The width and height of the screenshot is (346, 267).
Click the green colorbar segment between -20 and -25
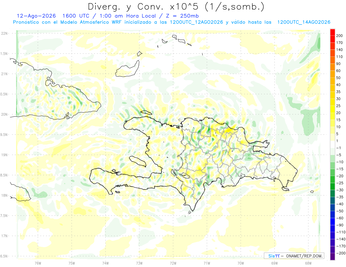(x=333, y=180)
